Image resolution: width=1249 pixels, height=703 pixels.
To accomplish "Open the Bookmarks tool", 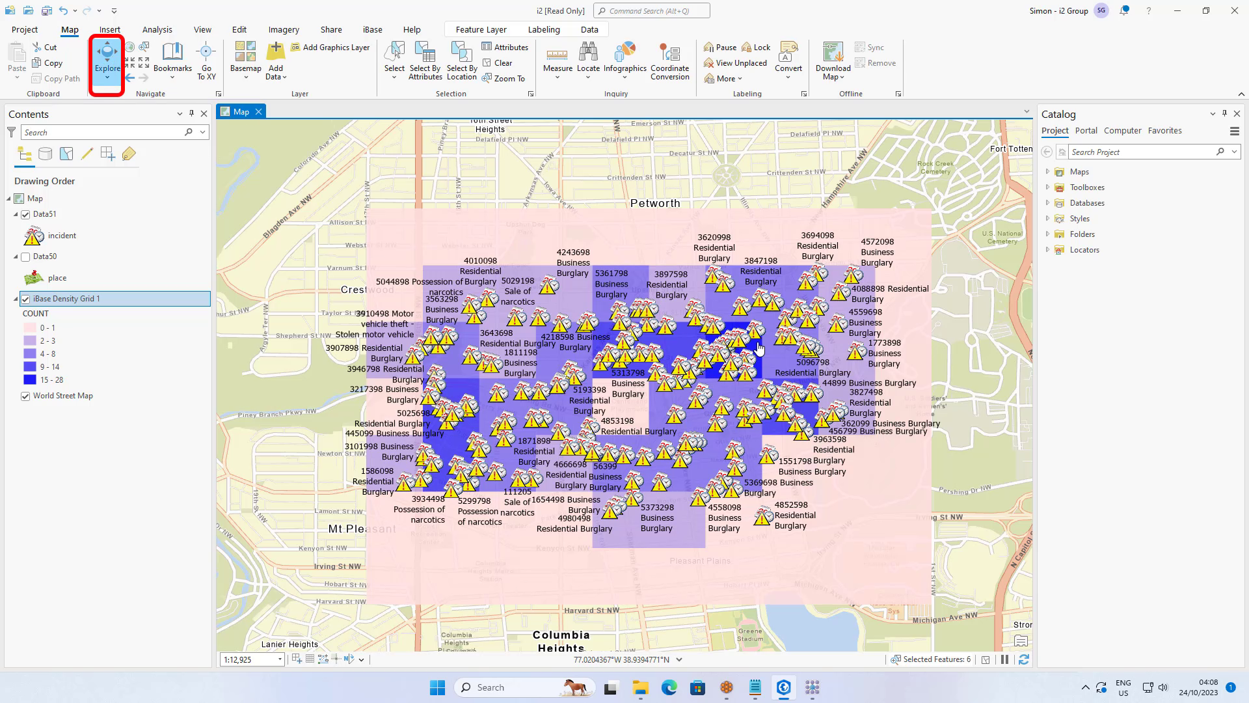I will [172, 59].
